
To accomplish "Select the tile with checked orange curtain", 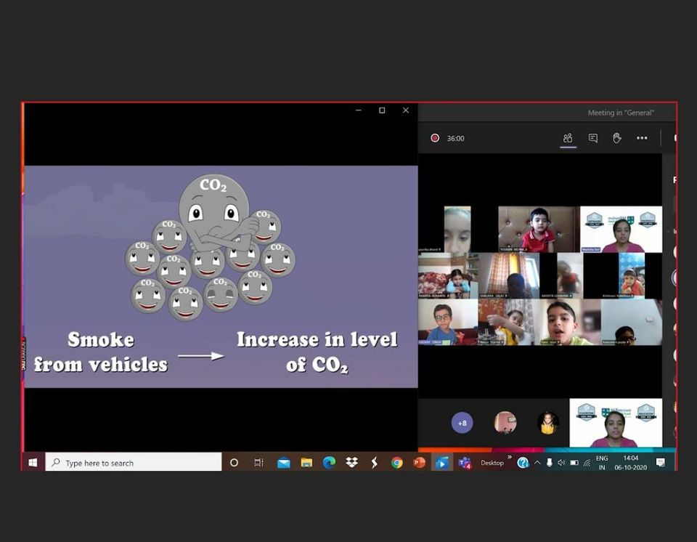I will tap(509, 275).
